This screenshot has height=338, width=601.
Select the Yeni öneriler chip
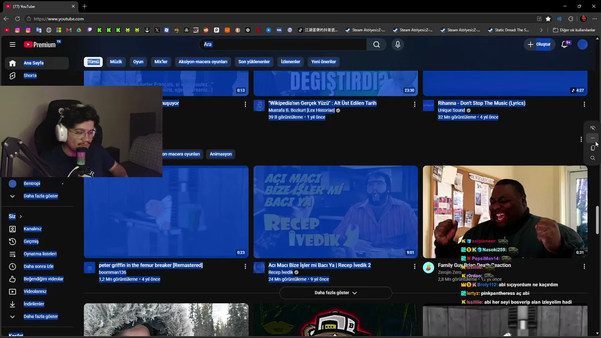click(x=324, y=62)
